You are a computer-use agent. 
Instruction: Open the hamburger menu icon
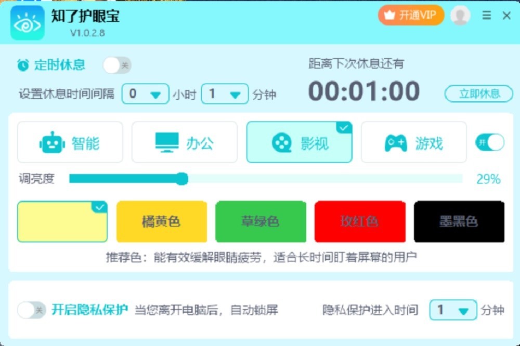(487, 15)
